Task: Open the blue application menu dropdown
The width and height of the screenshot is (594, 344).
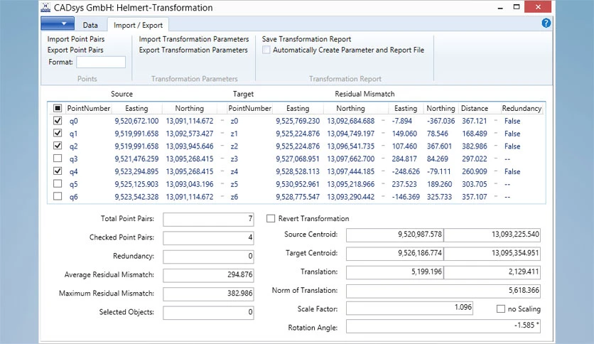Action: 58,24
